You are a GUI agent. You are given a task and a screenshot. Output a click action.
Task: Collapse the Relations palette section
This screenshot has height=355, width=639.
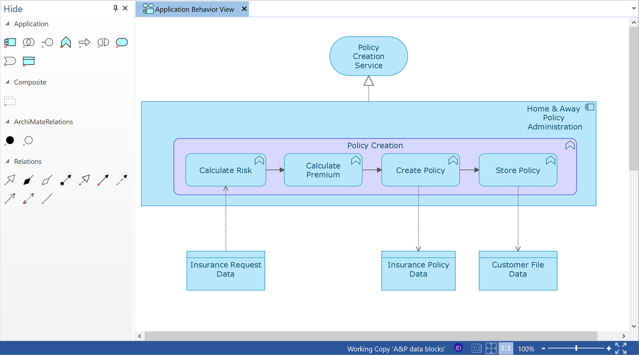pos(7,161)
